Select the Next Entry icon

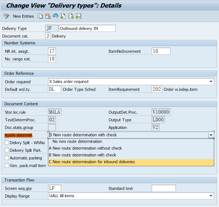coord(70,16)
